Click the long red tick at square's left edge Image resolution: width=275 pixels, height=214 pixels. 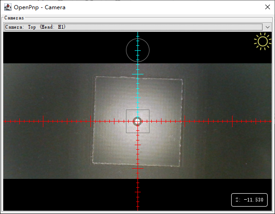[x=91, y=121]
